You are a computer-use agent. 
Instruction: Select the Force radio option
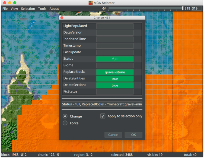point(65,123)
